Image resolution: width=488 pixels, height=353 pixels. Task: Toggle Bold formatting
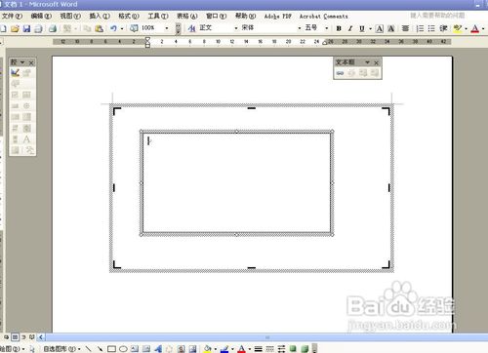pos(339,28)
